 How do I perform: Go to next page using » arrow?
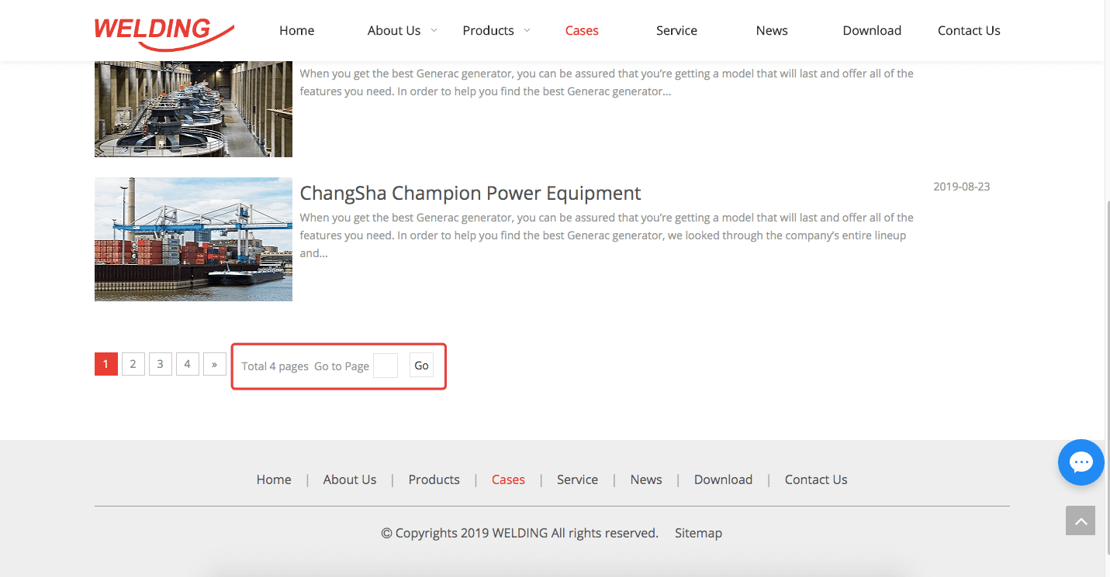214,364
